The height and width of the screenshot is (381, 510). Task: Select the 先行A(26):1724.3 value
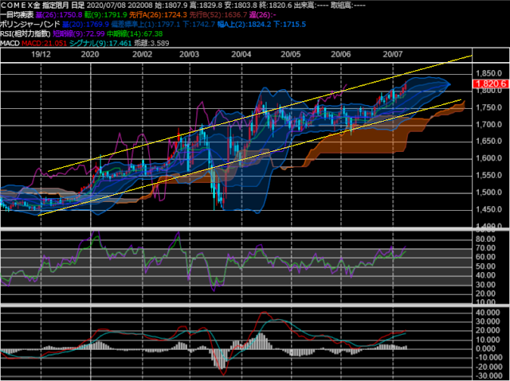point(158,14)
